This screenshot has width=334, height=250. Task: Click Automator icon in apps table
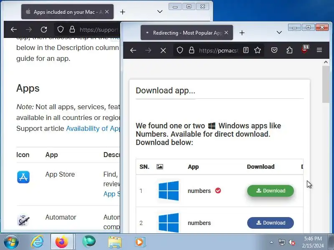tap(23, 220)
